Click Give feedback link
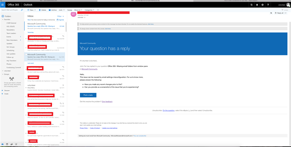This screenshot has width=291, height=147. click(107, 102)
